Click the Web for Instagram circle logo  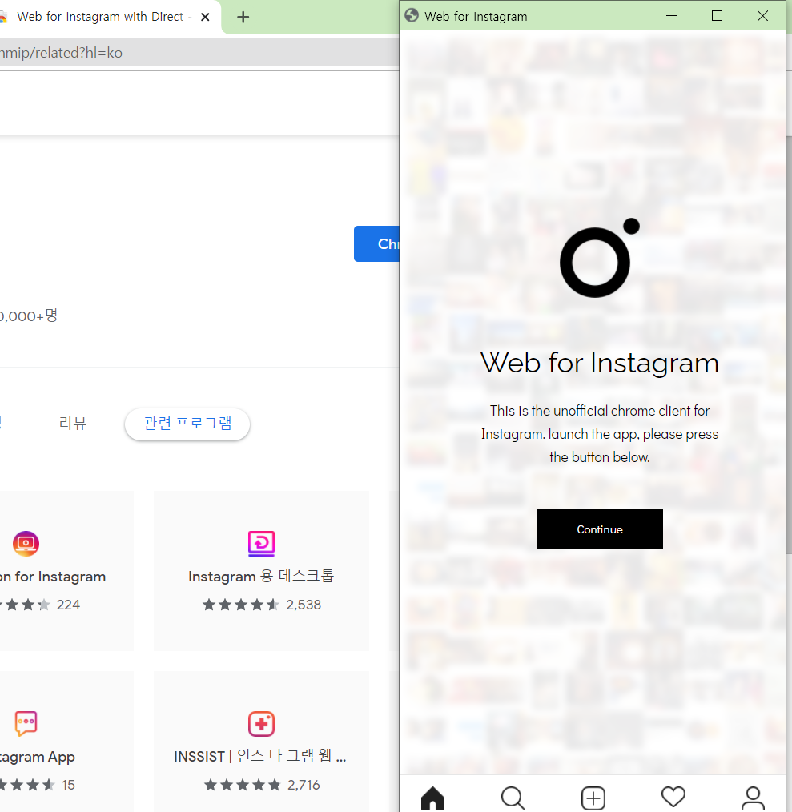coord(599,258)
